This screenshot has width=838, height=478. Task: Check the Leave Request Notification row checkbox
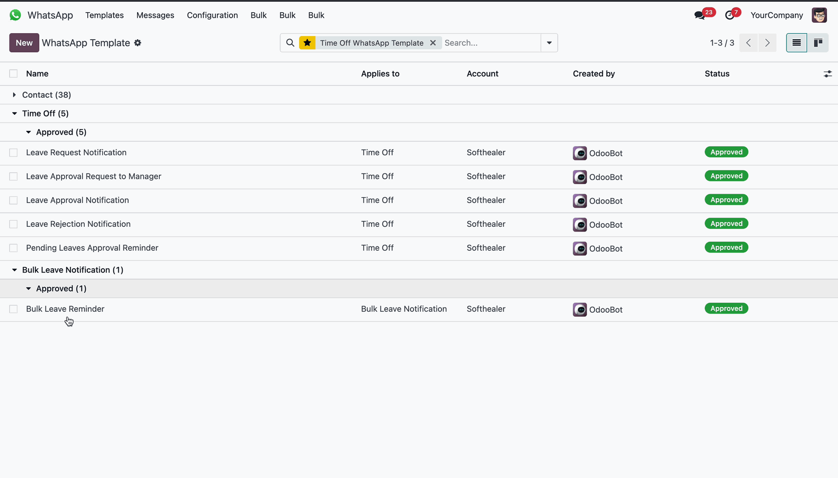[14, 153]
